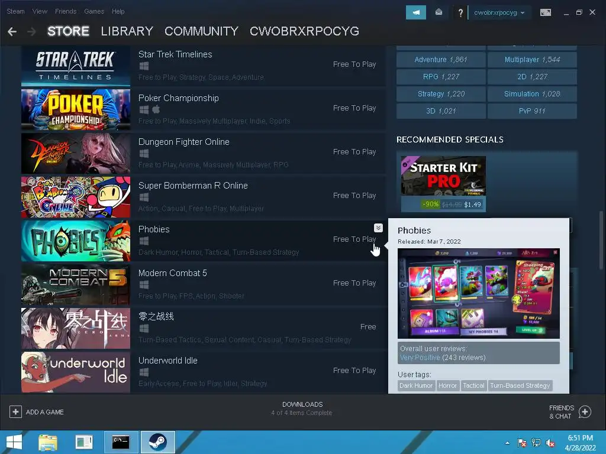The width and height of the screenshot is (606, 454).
Task: Click the Windows icon under Modern Combat 5
Action: click(144, 284)
